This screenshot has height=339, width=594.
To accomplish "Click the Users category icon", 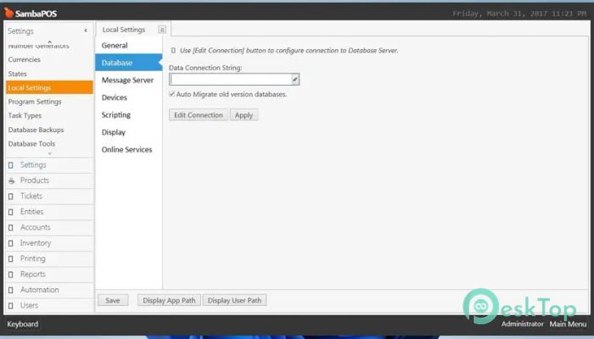I will click(x=11, y=306).
